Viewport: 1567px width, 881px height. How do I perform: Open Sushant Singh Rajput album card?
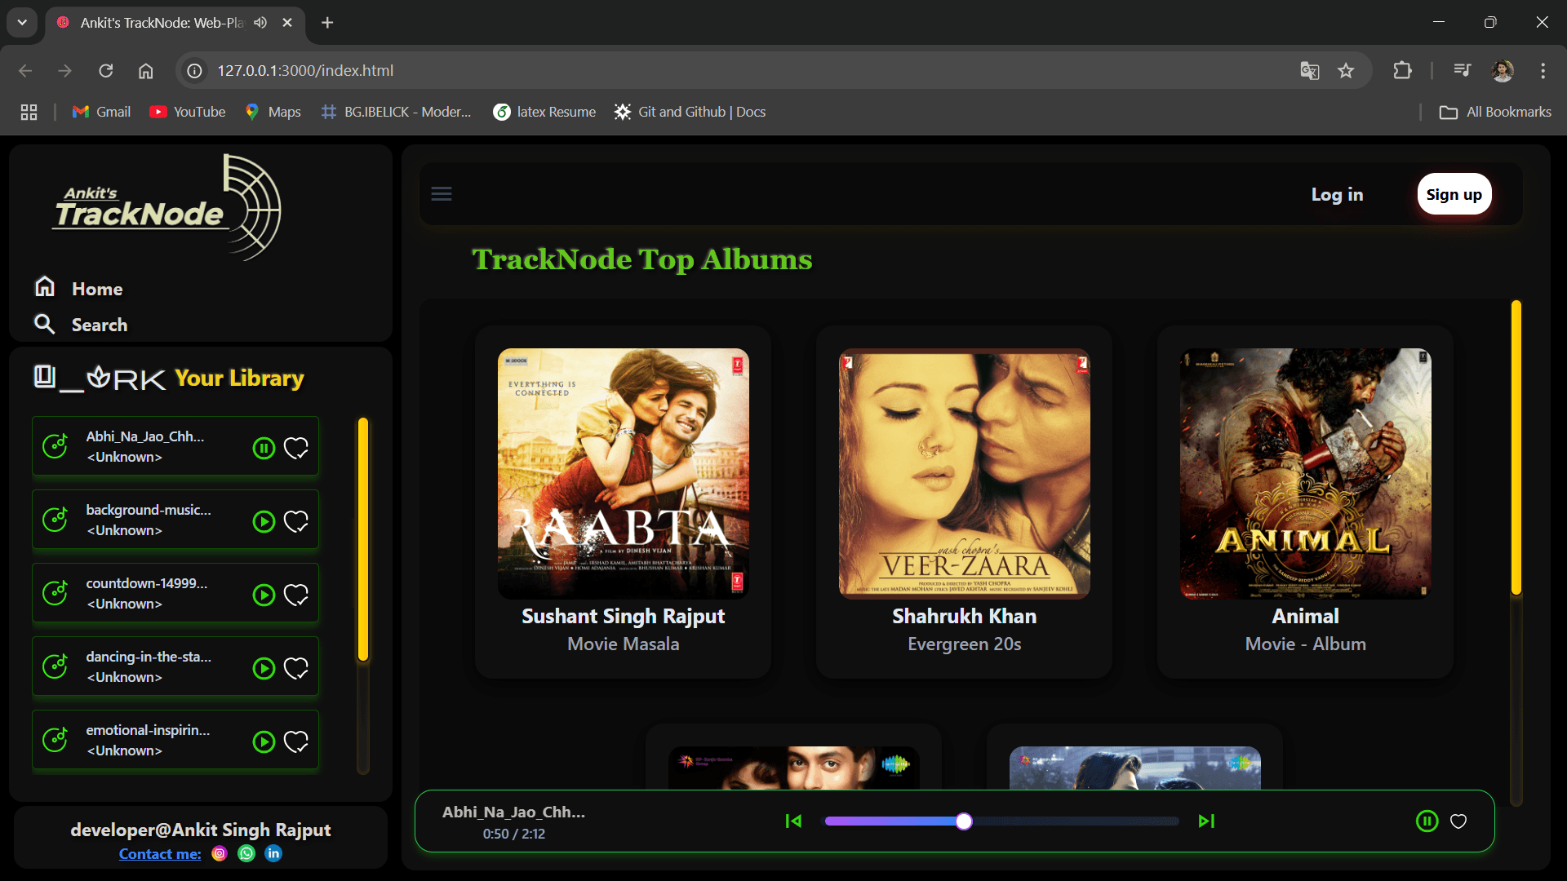pyautogui.click(x=623, y=502)
